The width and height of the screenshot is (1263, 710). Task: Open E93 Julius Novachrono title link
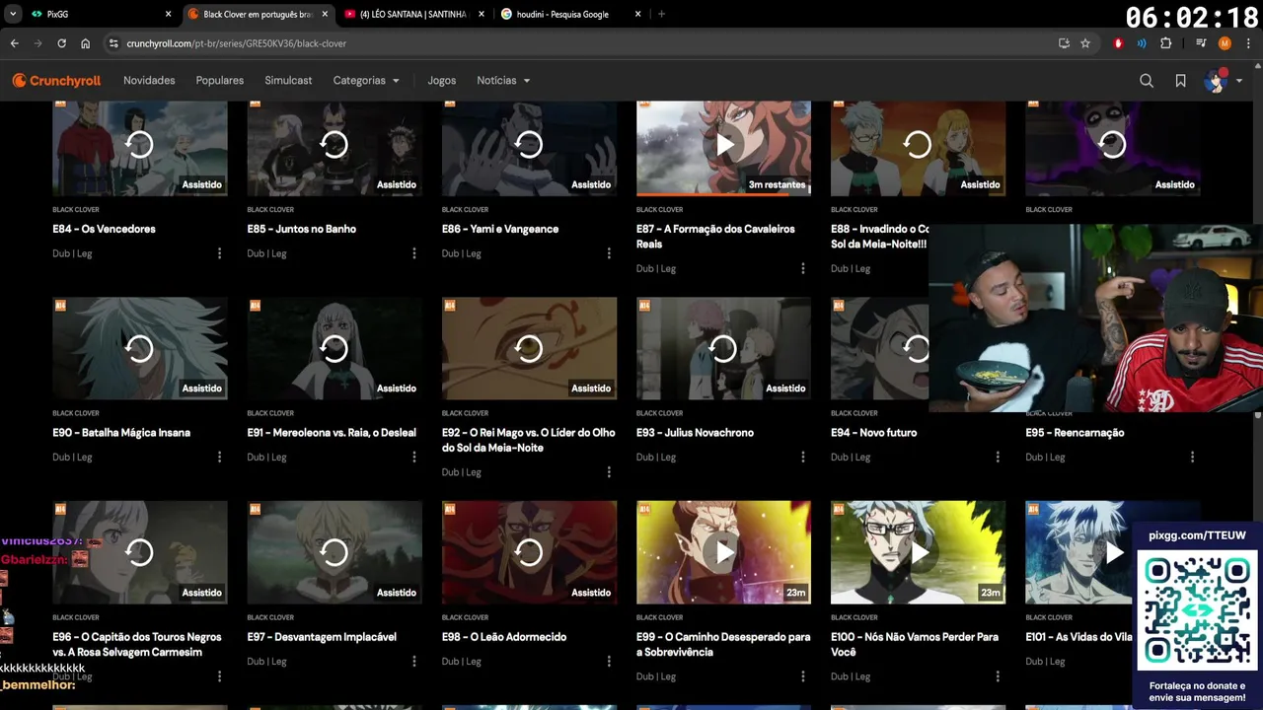pyautogui.click(x=695, y=433)
